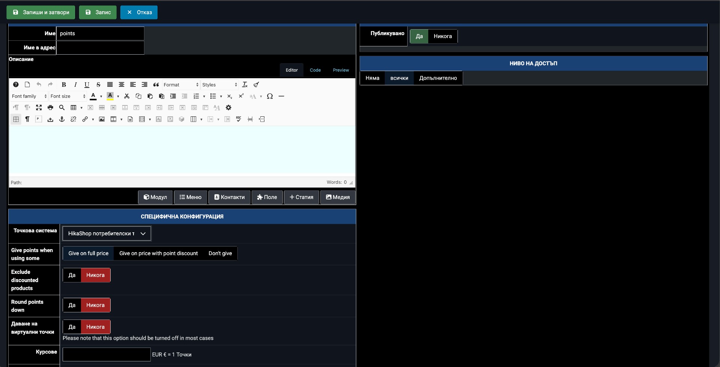Select Да for Round points down
Viewport: 720px width, 367px height.
click(72, 305)
